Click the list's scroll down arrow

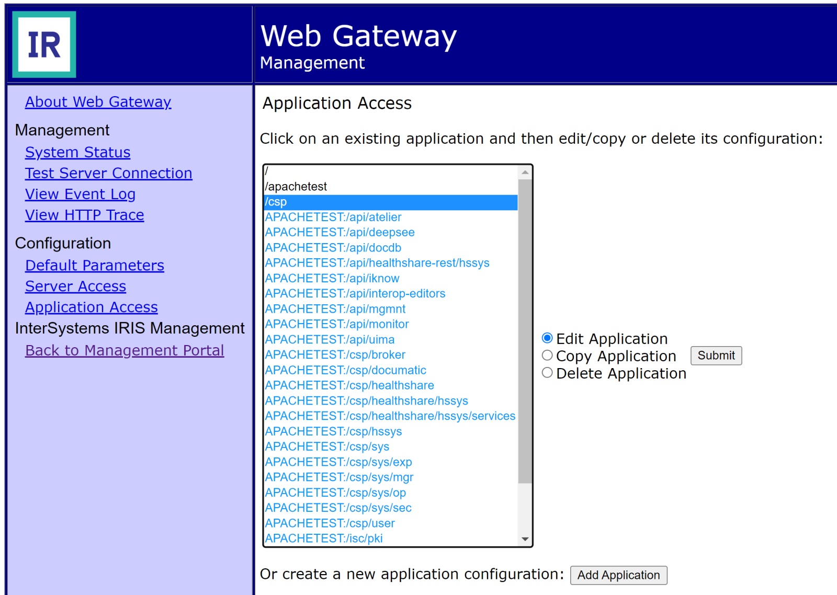pos(525,539)
